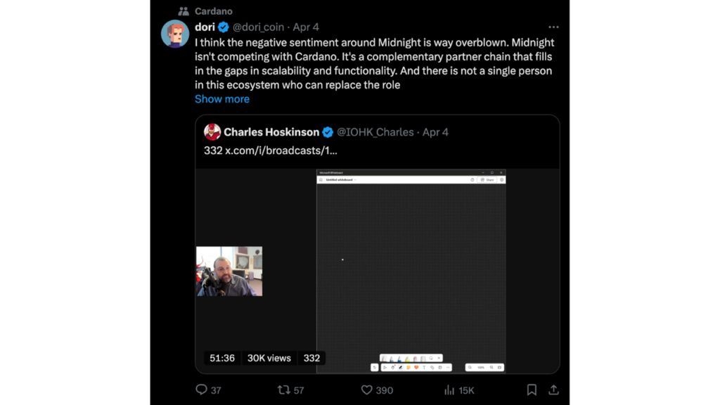Click the reply comment icon
Image resolution: width=720 pixels, height=405 pixels.
201,390
